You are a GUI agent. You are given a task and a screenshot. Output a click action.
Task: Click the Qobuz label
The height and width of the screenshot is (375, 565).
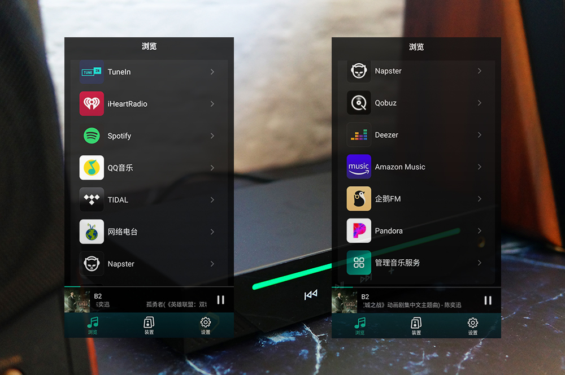[x=386, y=103]
